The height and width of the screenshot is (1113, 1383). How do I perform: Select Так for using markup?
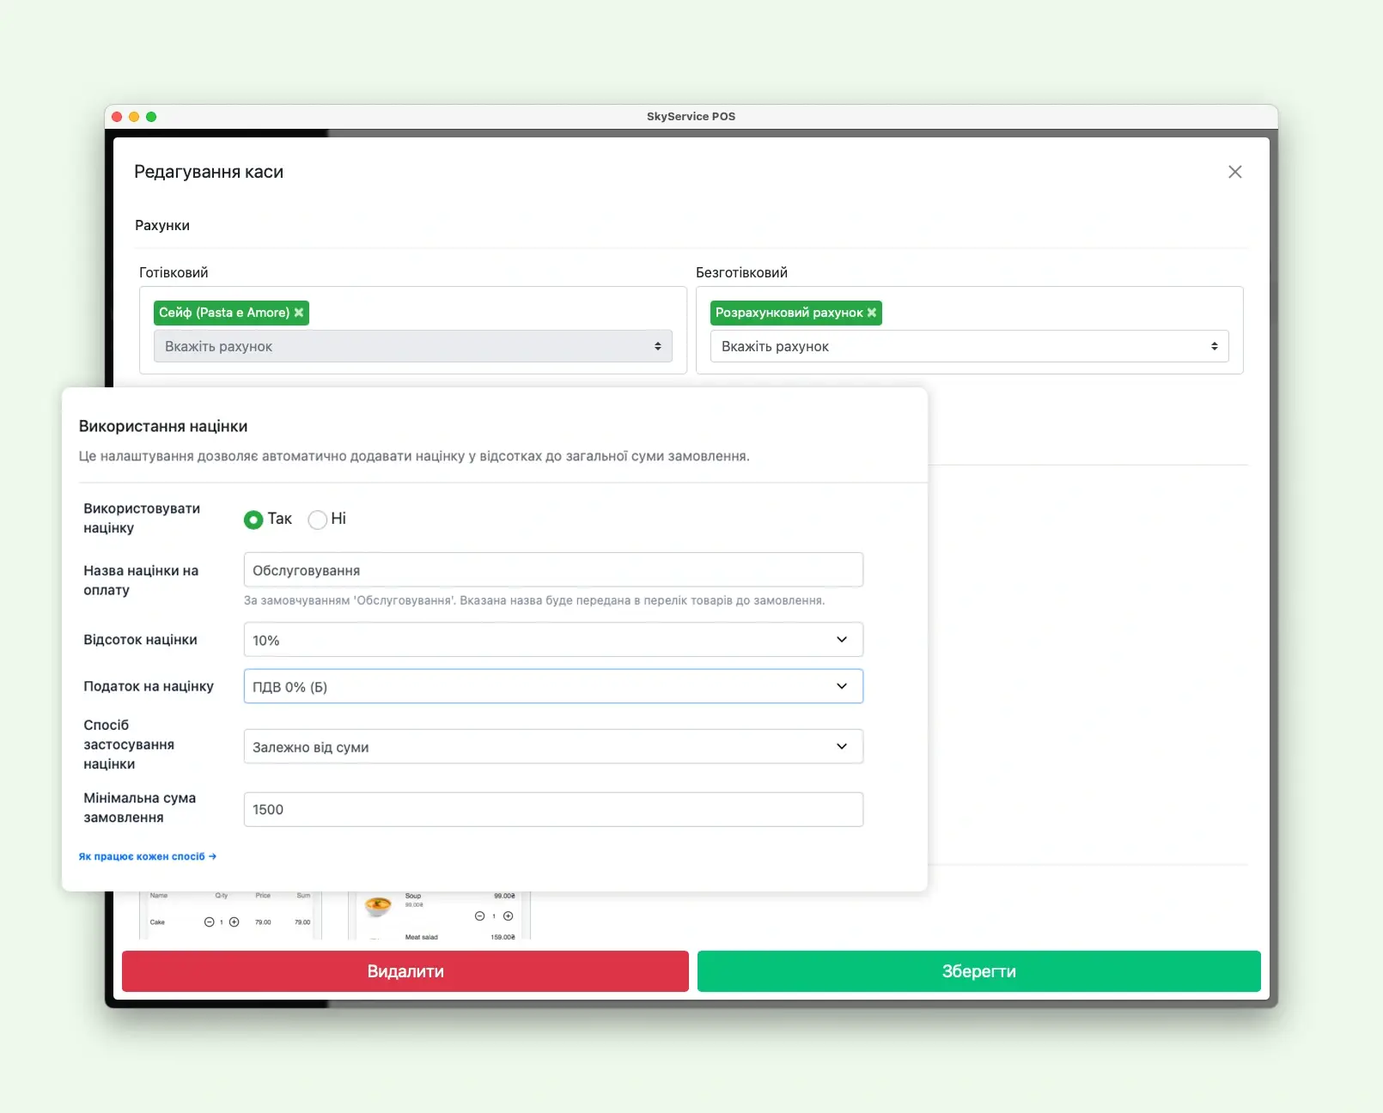coord(253,520)
